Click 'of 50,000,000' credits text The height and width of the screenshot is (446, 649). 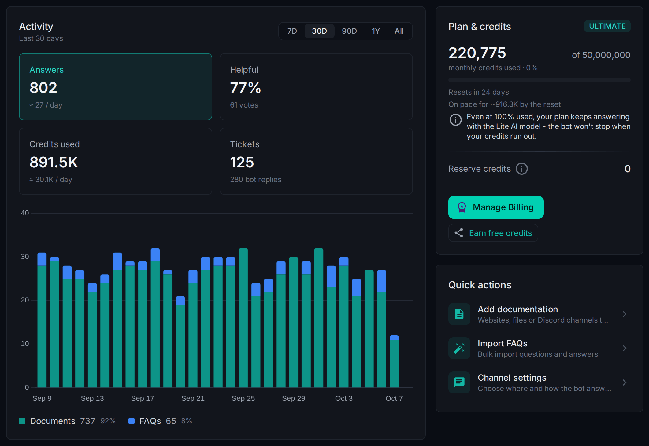click(x=601, y=55)
